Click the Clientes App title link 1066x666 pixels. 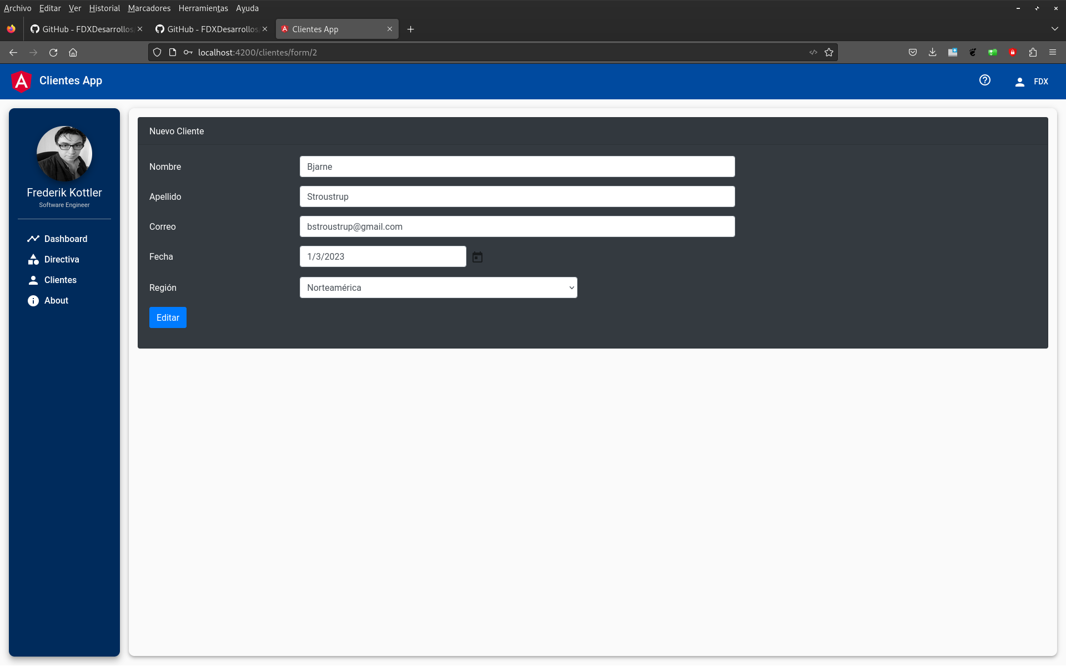71,81
